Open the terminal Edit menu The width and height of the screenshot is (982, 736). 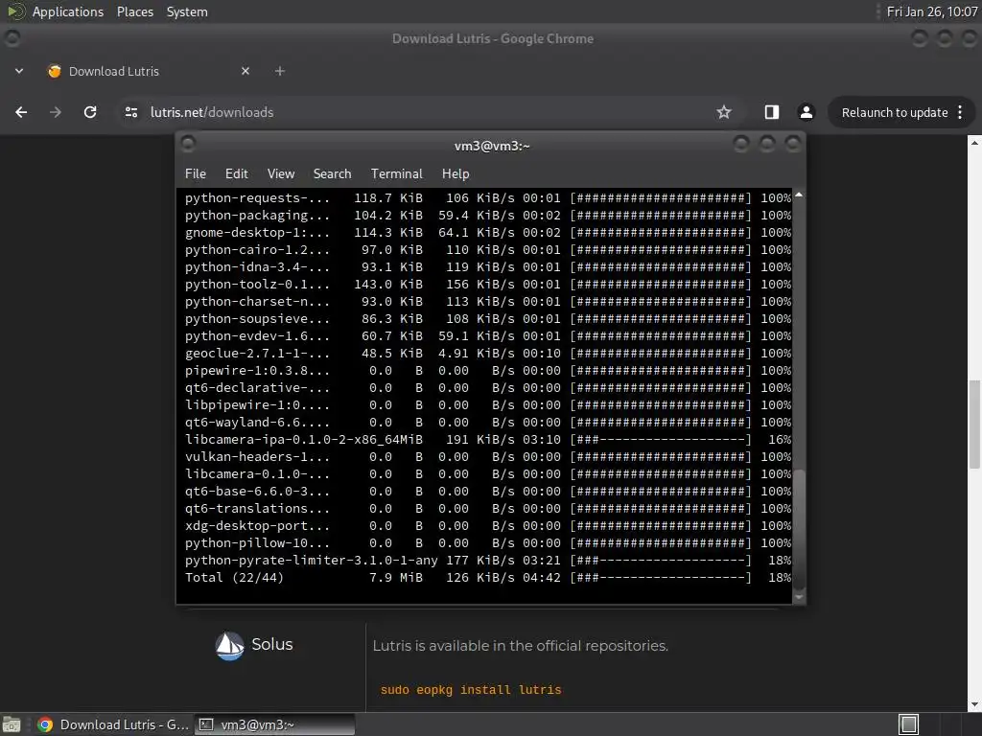(236, 173)
